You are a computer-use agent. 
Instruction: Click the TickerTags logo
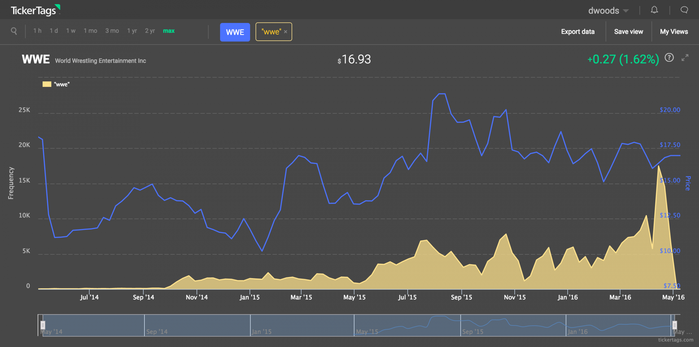tap(35, 10)
